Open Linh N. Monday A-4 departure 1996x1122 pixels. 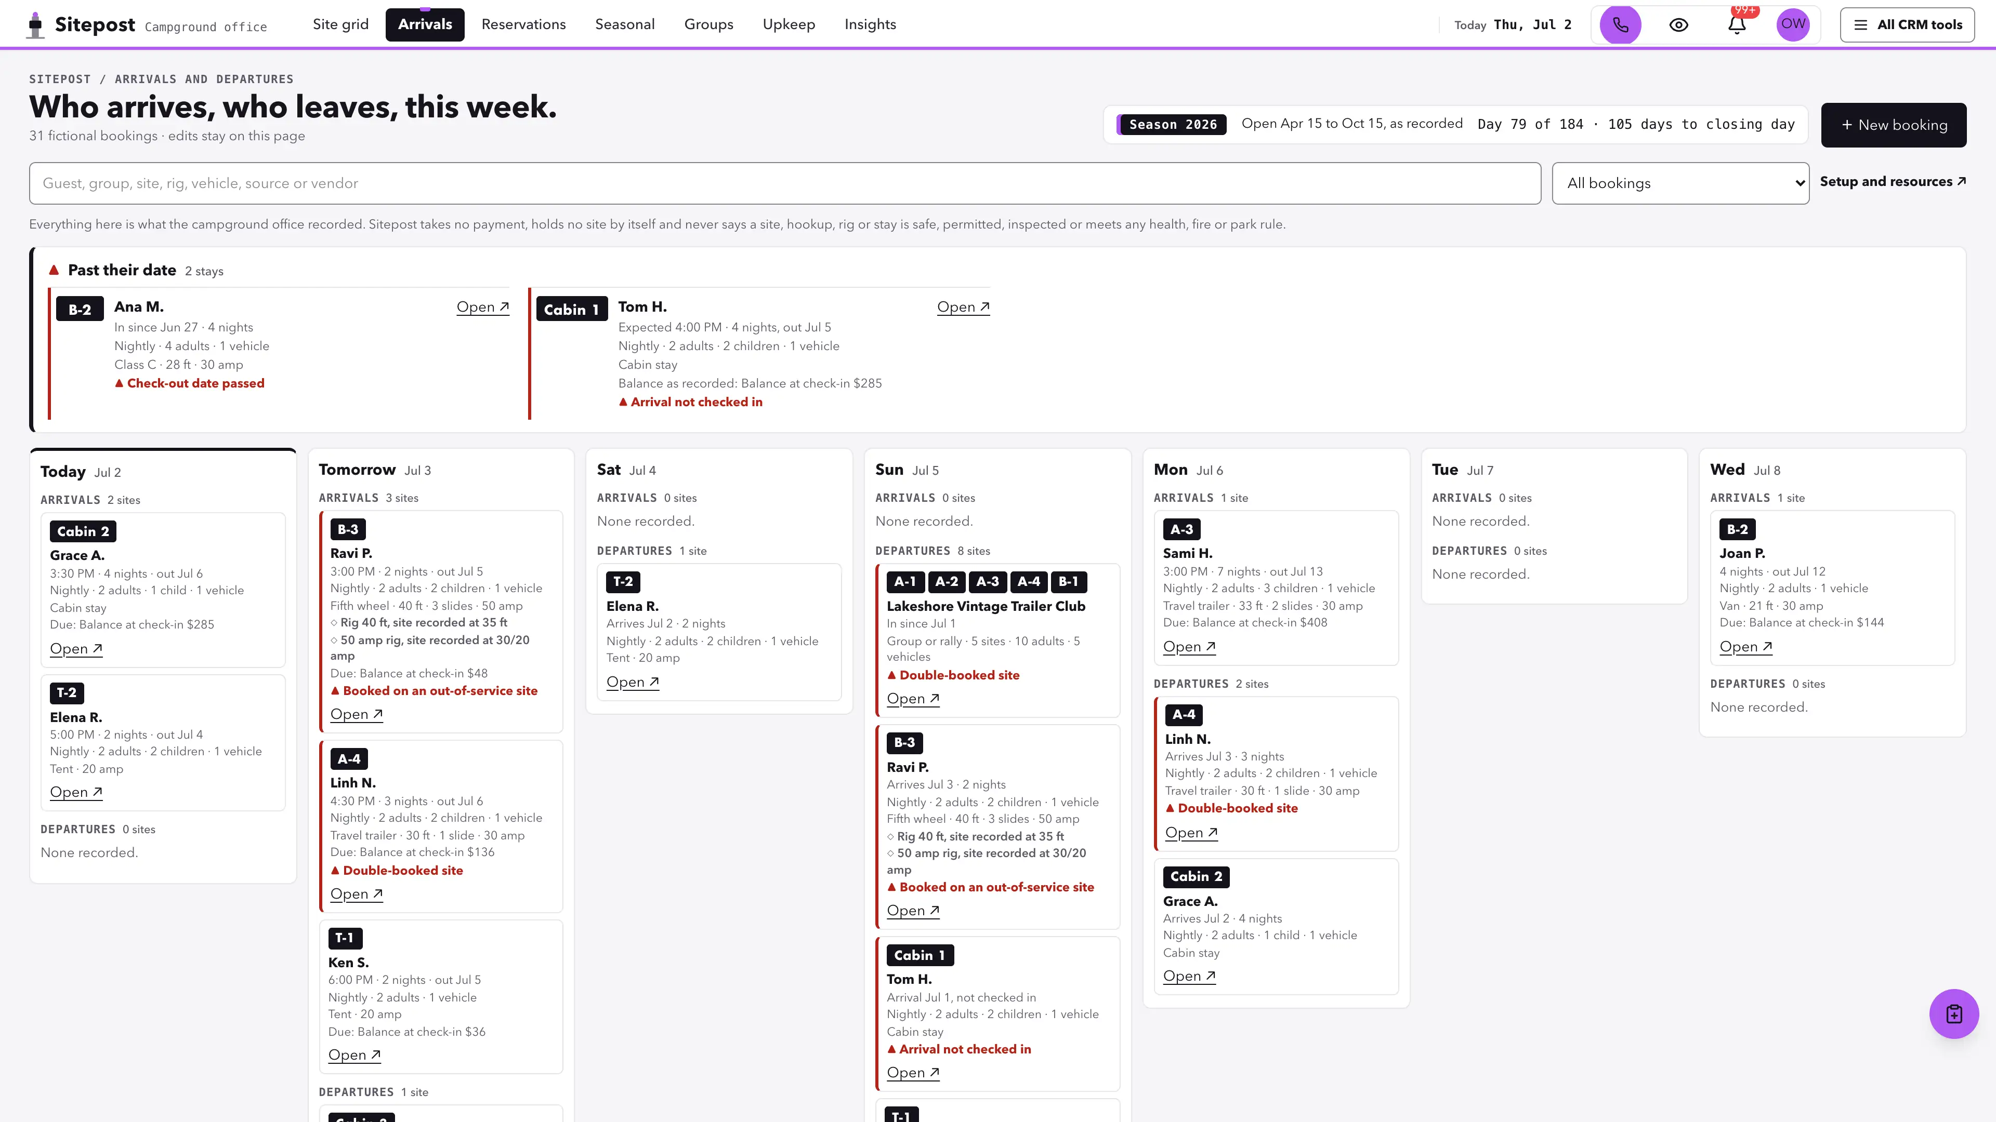1192,832
